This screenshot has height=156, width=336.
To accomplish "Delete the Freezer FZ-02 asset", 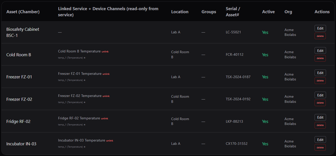I will (x=320, y=103).
